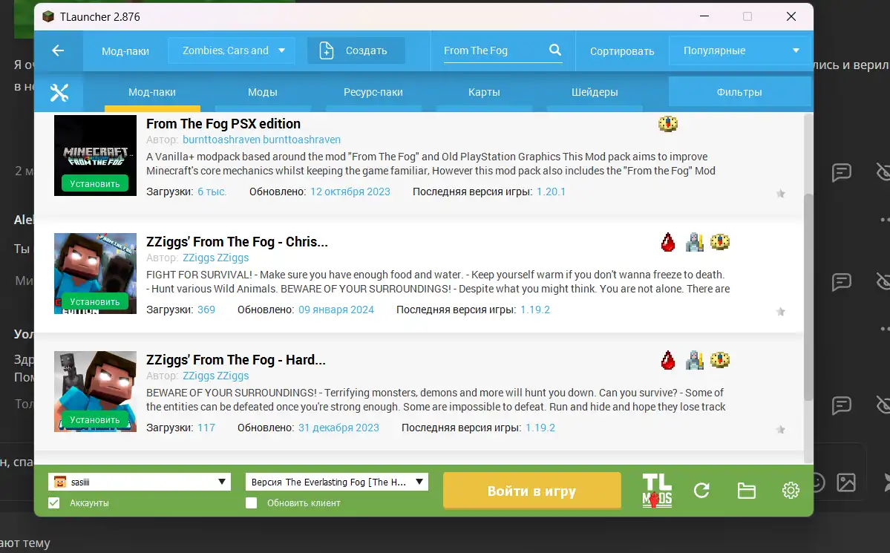Screen dimensions: 890x553
Task: Switch to the Шейдеры tab
Action: pyautogui.click(x=595, y=93)
